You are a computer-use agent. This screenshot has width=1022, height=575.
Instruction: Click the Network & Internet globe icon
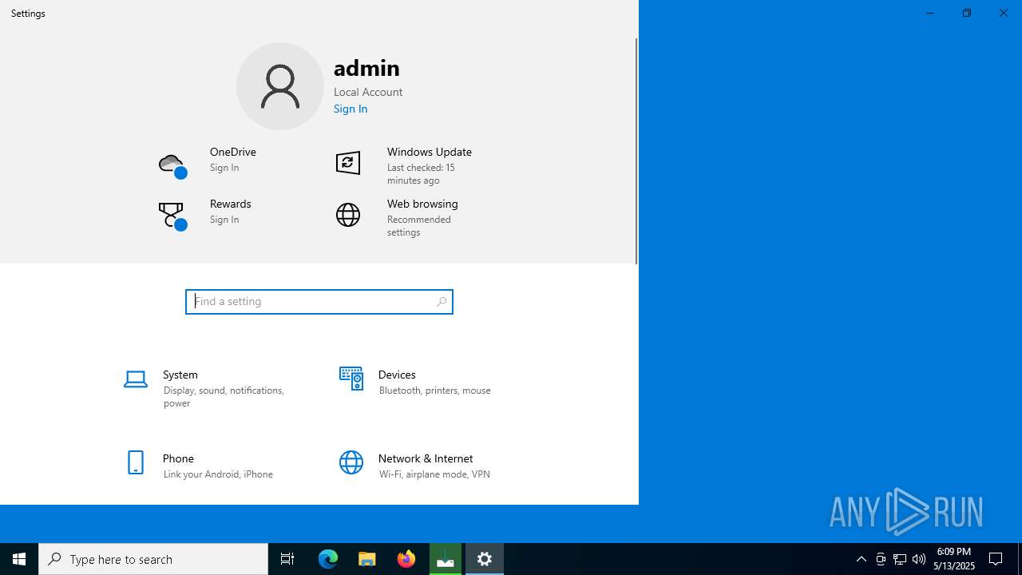pyautogui.click(x=351, y=462)
